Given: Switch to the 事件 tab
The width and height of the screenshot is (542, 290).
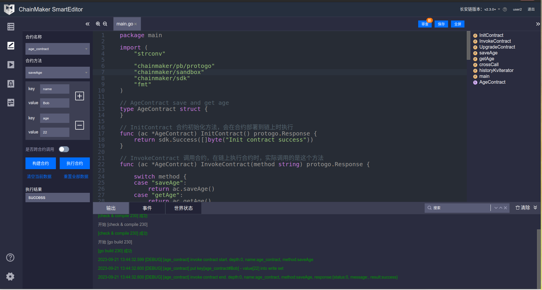Looking at the screenshot, I should (x=147, y=208).
